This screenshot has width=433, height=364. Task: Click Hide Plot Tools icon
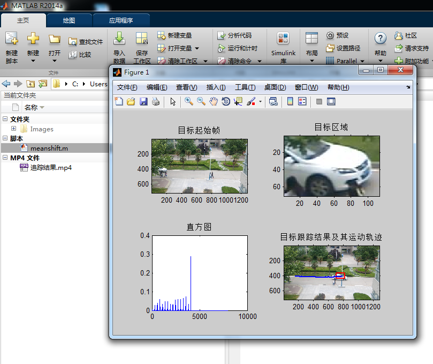(x=319, y=101)
